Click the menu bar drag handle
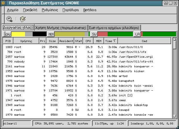The width and height of the screenshot is (179, 129). point(3,10)
